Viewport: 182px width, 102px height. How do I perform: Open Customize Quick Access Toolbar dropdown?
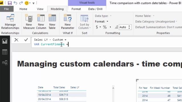(x=34, y=3)
